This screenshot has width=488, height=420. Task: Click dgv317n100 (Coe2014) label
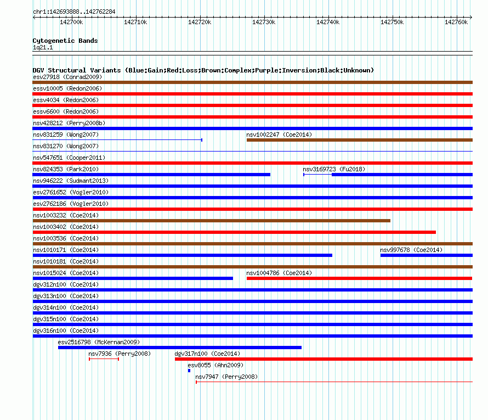[x=207, y=354]
